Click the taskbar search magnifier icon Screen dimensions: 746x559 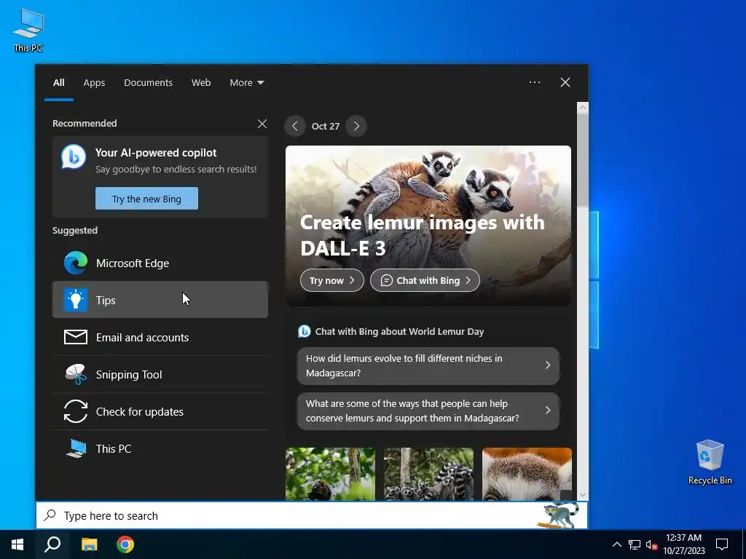click(52, 544)
